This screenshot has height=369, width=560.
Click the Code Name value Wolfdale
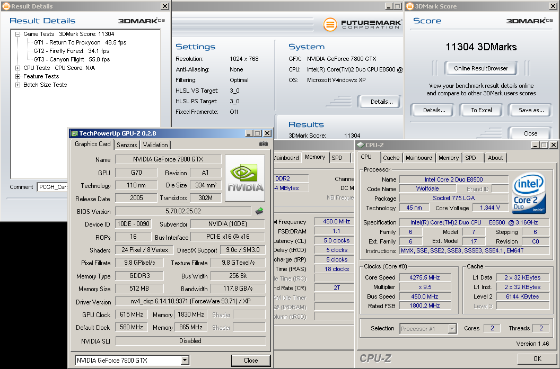point(427,188)
